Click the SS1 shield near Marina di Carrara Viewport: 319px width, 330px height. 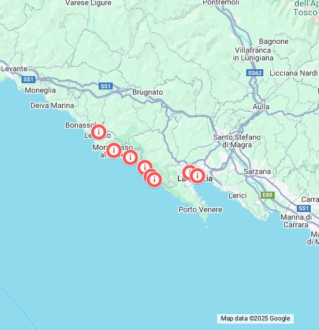(304, 208)
